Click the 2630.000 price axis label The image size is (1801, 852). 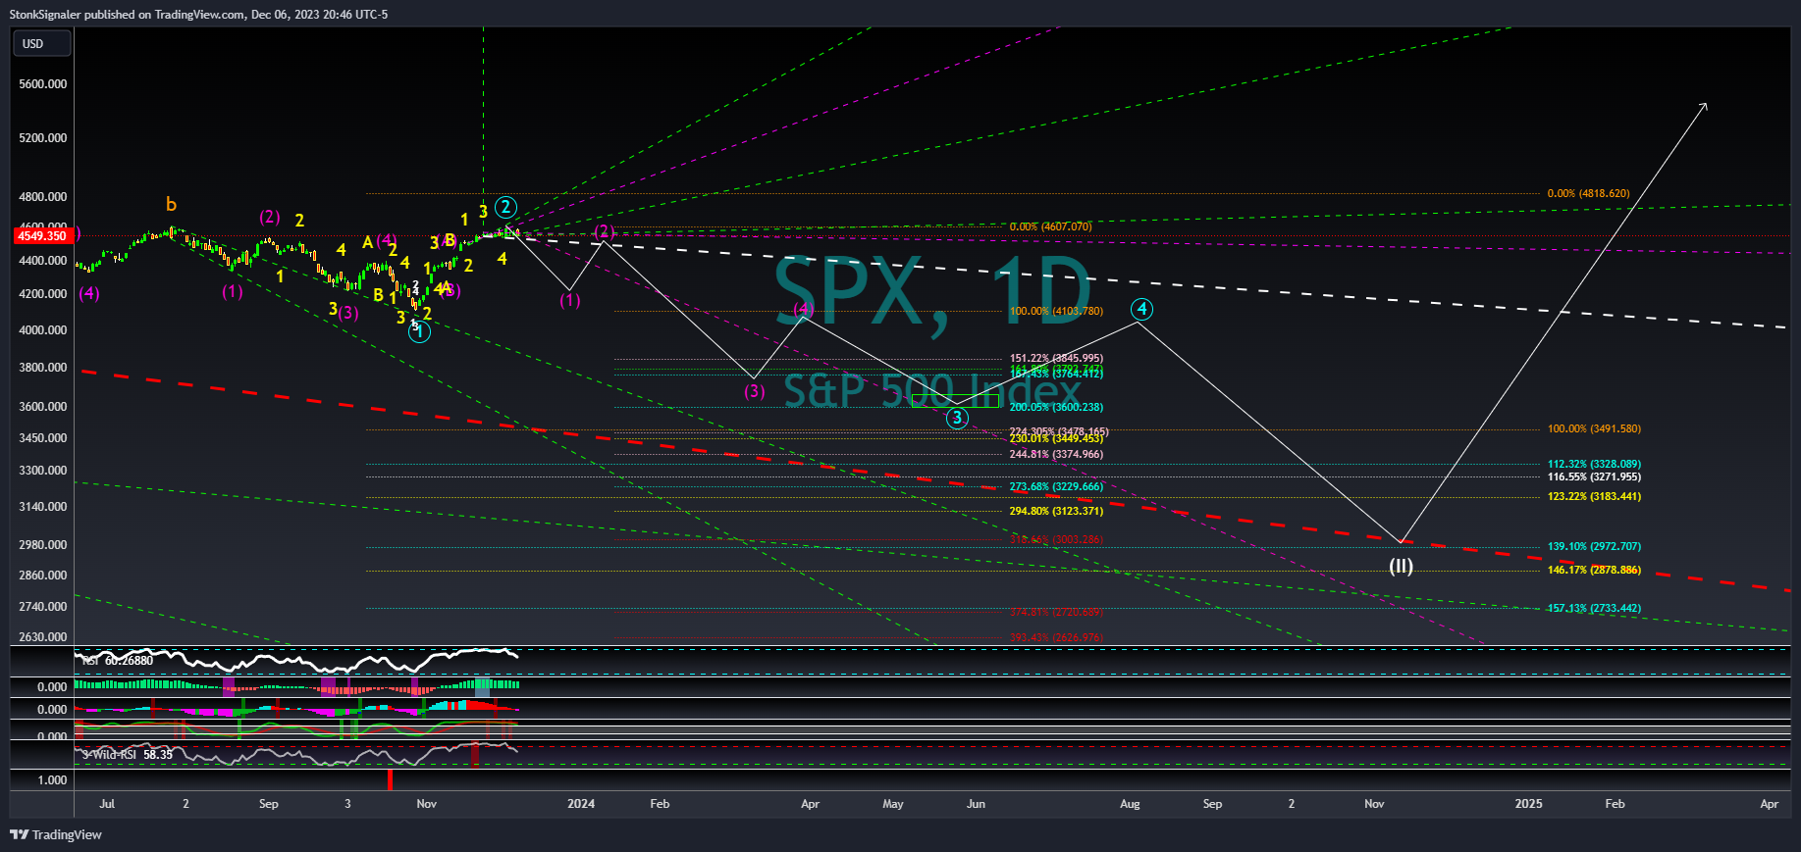click(42, 637)
